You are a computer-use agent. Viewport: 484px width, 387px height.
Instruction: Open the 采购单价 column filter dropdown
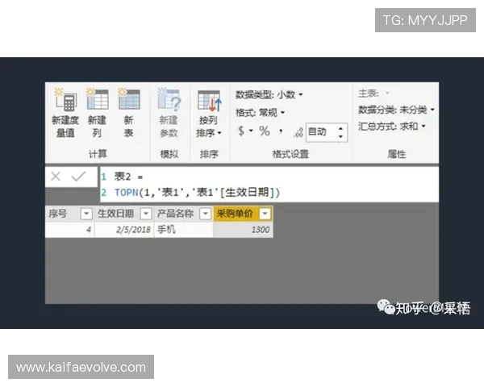[265, 214]
